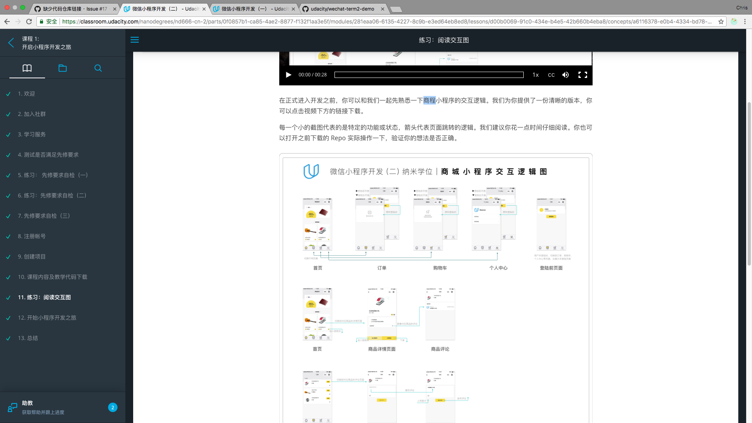Select lesson 9. 创建项目
This screenshot has width=752, height=423.
[33, 257]
